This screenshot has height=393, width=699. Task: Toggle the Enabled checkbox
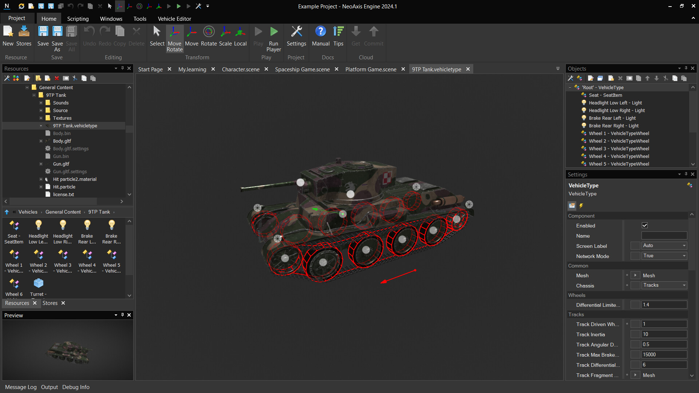(645, 226)
